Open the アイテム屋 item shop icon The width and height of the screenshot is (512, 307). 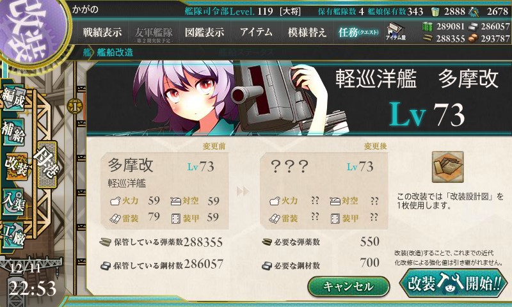[396, 31]
